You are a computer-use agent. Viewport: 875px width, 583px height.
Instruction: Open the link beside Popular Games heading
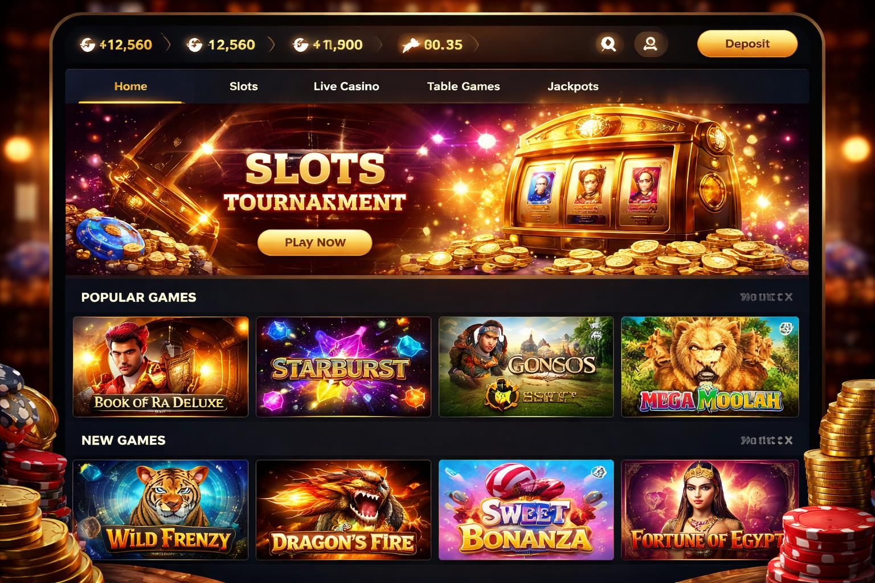click(766, 297)
